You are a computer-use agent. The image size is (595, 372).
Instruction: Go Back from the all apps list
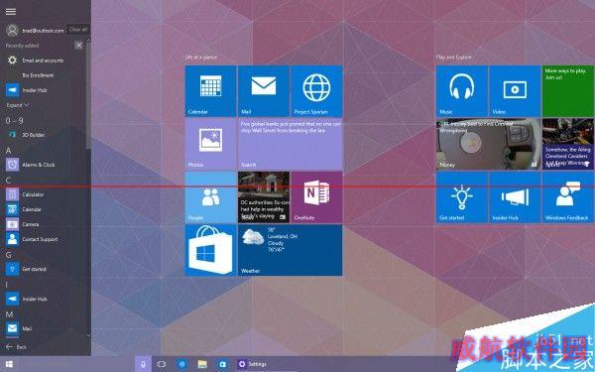(x=17, y=347)
